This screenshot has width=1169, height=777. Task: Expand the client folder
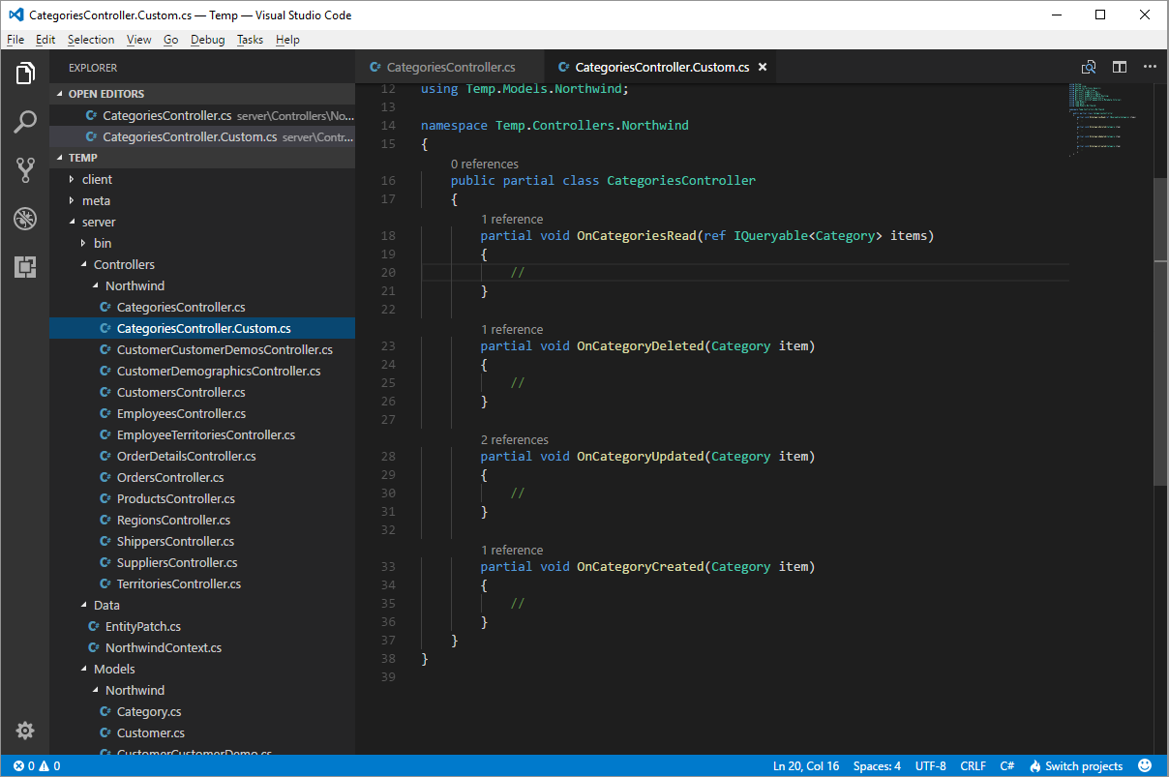[x=202, y=179]
